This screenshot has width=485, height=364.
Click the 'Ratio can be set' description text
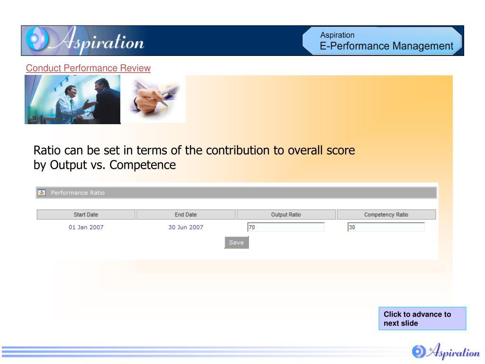click(194, 157)
